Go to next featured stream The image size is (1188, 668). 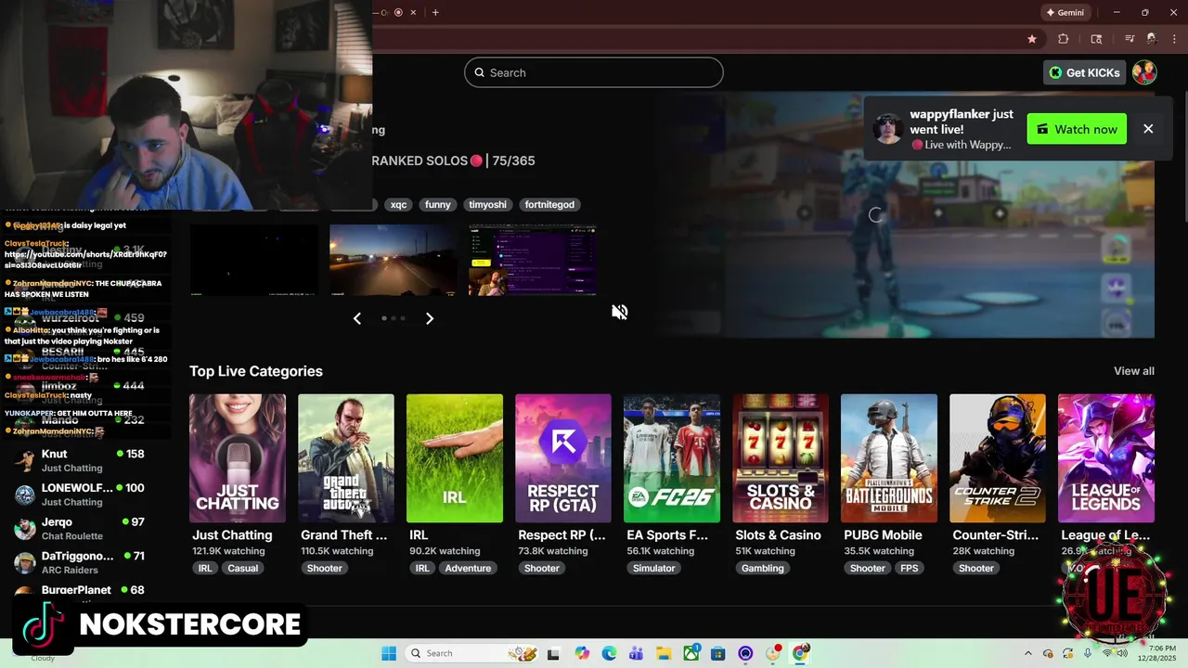tap(429, 318)
